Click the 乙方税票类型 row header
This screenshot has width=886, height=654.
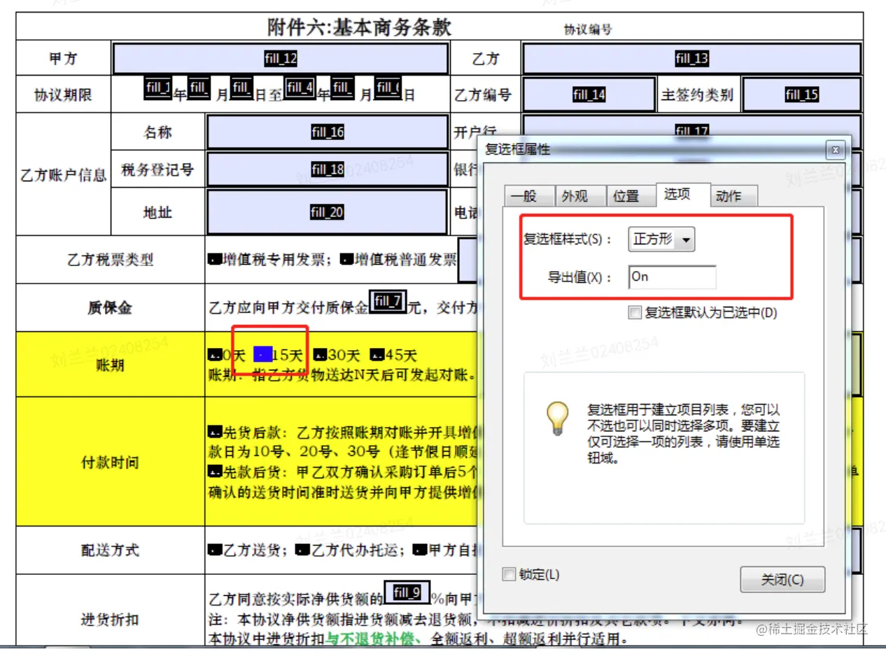(110, 260)
